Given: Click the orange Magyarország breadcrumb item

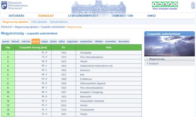Looking at the screenshot, I should (x=74, y=27).
